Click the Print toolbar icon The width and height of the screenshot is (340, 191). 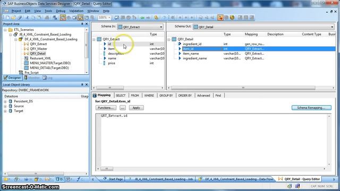[47, 18]
